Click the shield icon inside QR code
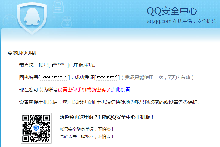Image resolution: width=220 pixels, height=147 pixels. tap(36, 128)
